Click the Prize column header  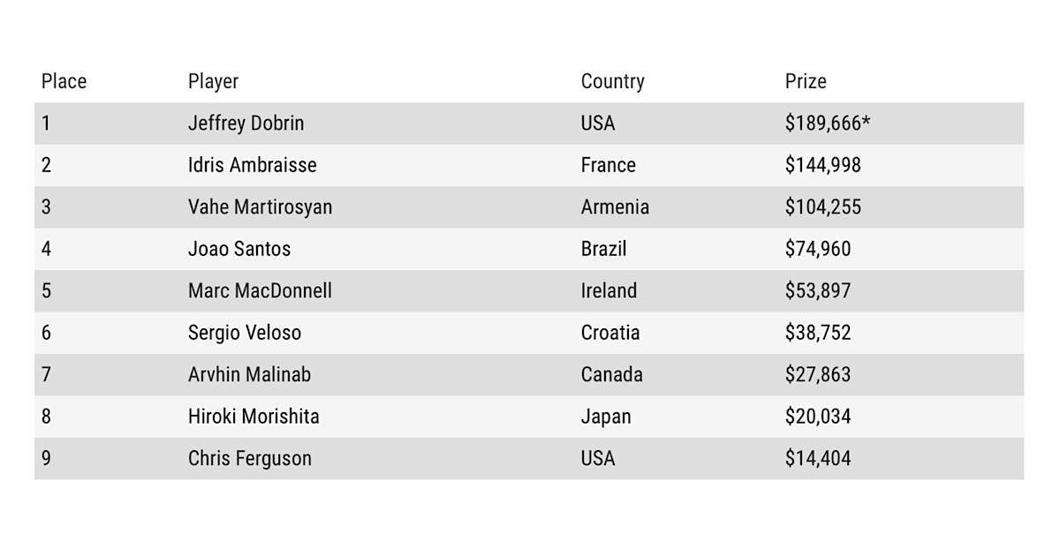pos(806,81)
